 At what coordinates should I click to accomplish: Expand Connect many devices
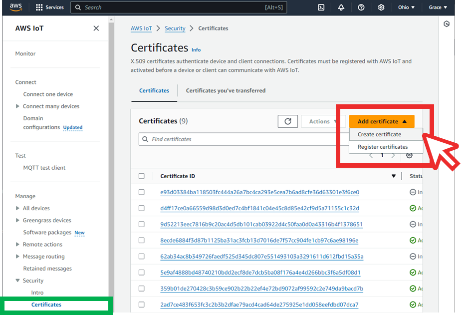pyautogui.click(x=17, y=106)
